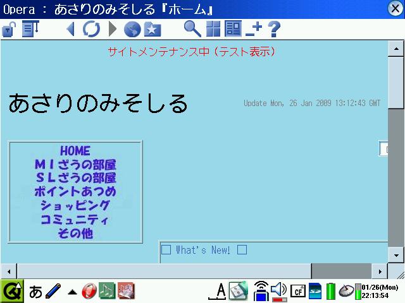
Task: Open the globe home/URL icon
Action: tap(132, 29)
